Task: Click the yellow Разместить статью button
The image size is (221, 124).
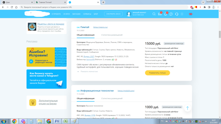Action: (157, 73)
